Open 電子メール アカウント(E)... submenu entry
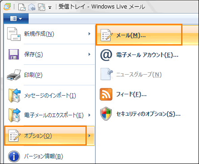The image size is (199, 164). pyautogui.click(x=147, y=55)
